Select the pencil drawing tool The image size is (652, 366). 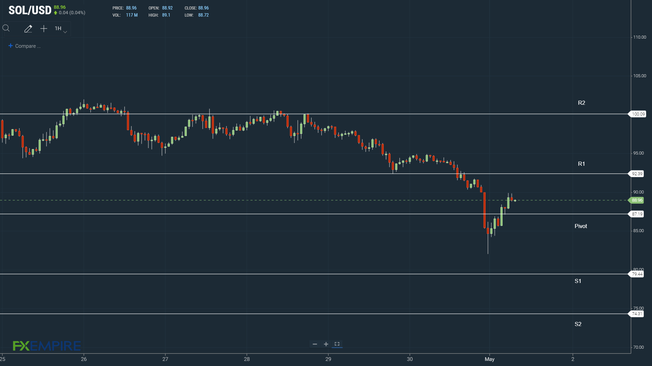pos(28,29)
